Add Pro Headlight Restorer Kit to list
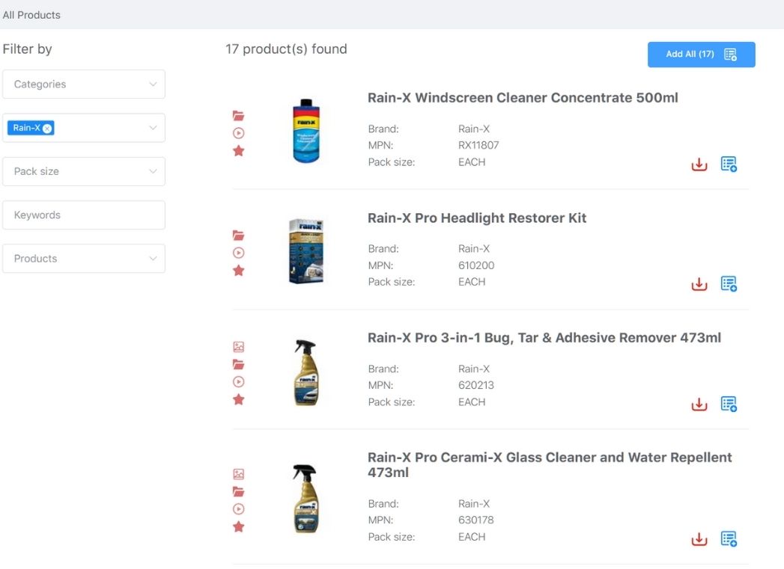Viewport: 784px width, 569px height. tap(729, 283)
